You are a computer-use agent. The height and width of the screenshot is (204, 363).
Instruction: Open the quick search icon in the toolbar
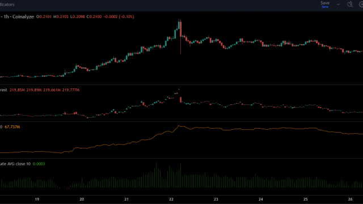(350, 4)
